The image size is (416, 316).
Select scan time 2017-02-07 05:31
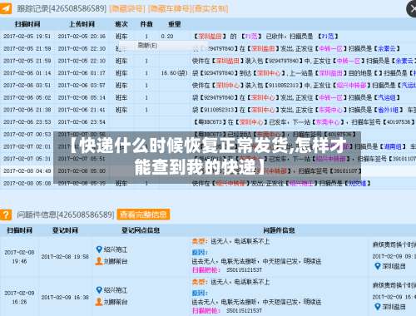click(x=27, y=159)
